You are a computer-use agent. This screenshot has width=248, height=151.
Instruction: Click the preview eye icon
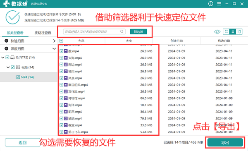pyautogui.click(x=217, y=32)
